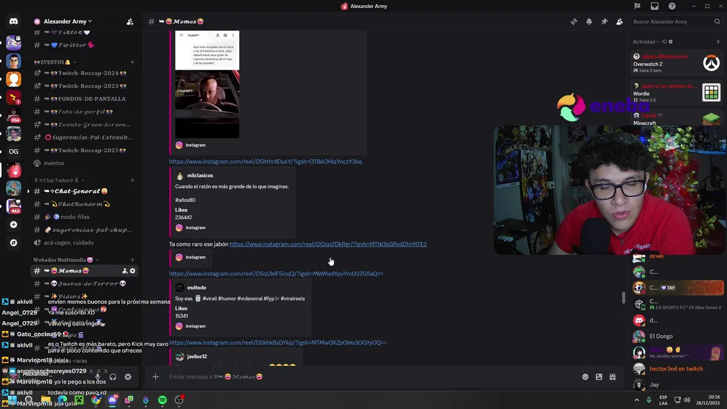Image resolution: width=727 pixels, height=409 pixels.
Task: Open server with 256 notification badge
Action: 14,115
